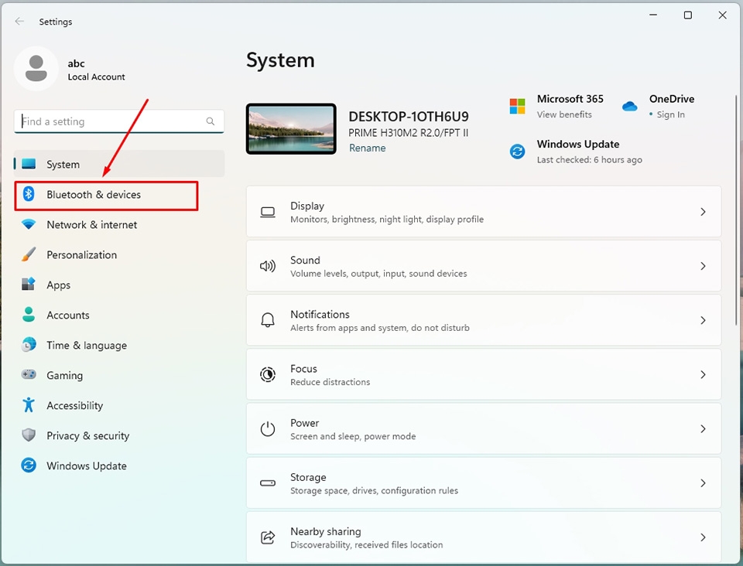
Task: Click Nearby sharing Discoverability description
Action: tap(367, 544)
